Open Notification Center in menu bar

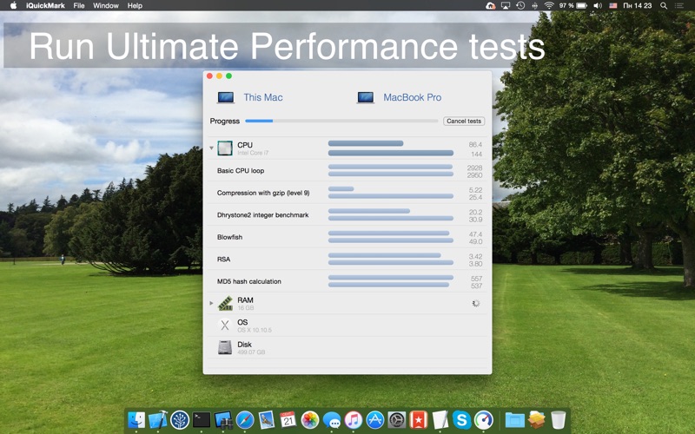pos(679,5)
